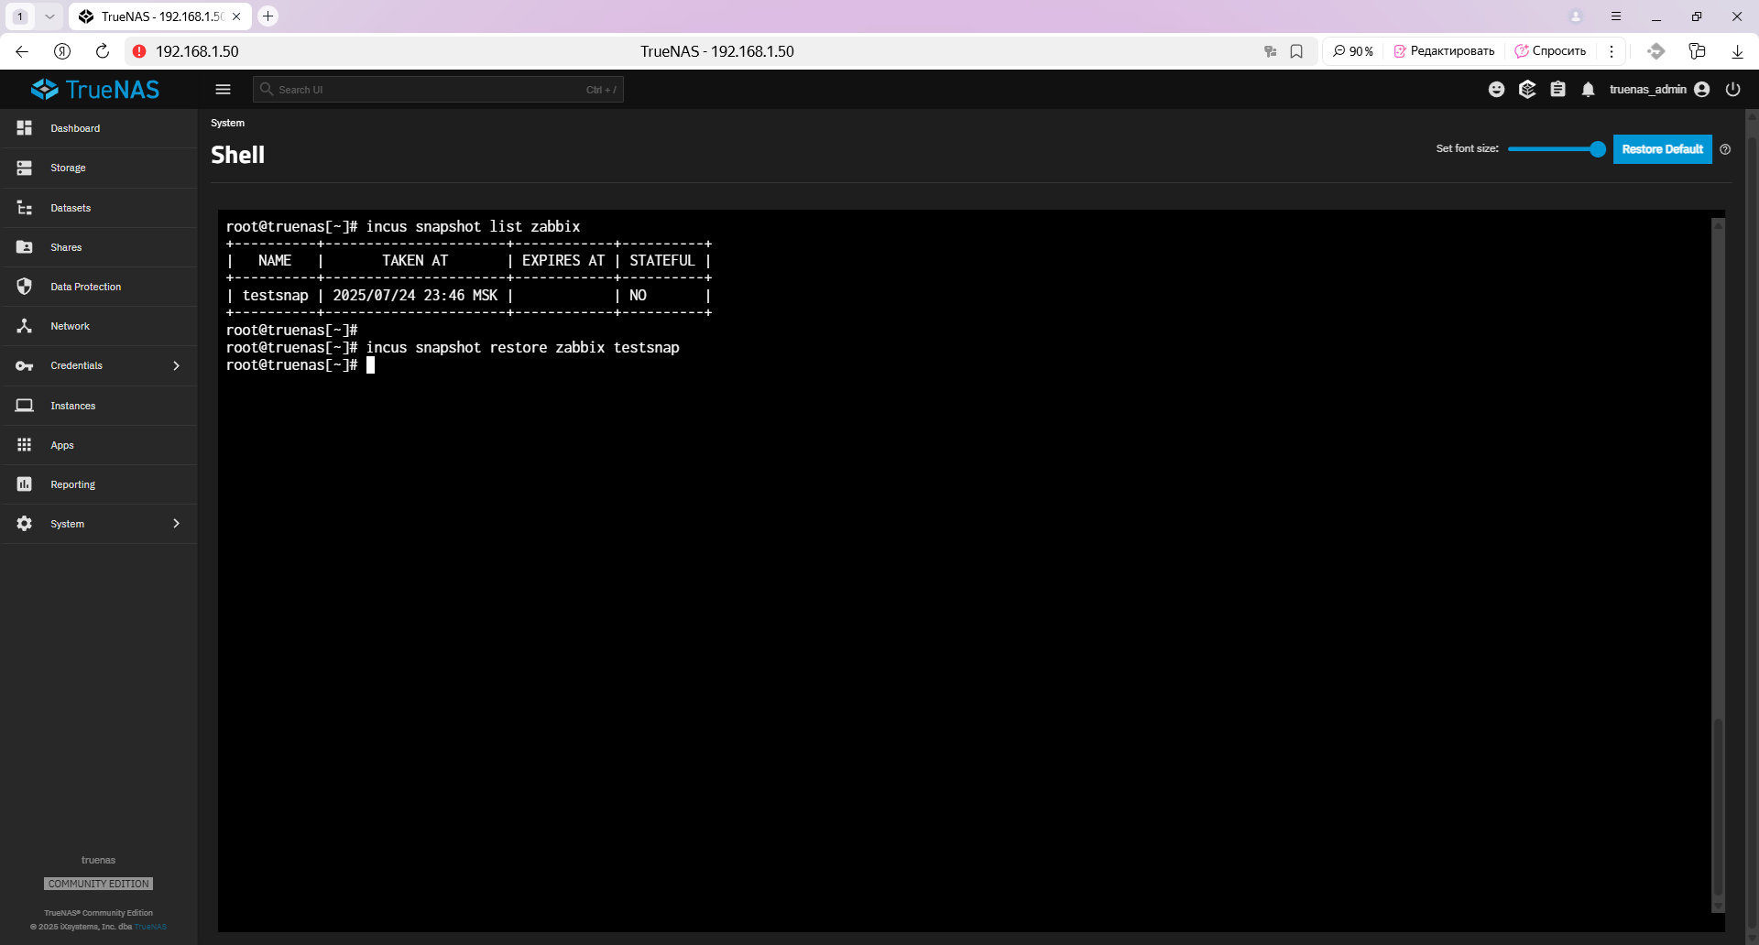Open the feedback smiley icon
Image resolution: width=1759 pixels, height=945 pixels.
click(x=1496, y=90)
